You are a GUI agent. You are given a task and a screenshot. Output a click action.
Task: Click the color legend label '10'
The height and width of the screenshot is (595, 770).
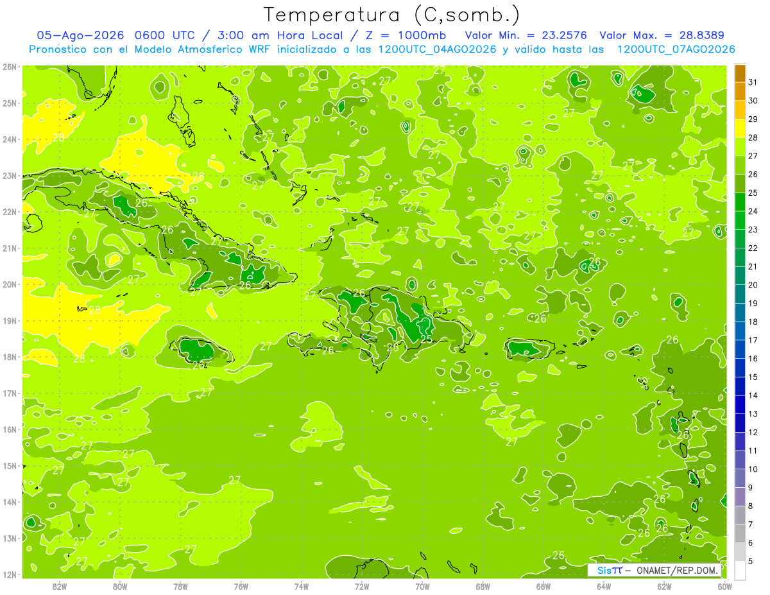coord(753,469)
